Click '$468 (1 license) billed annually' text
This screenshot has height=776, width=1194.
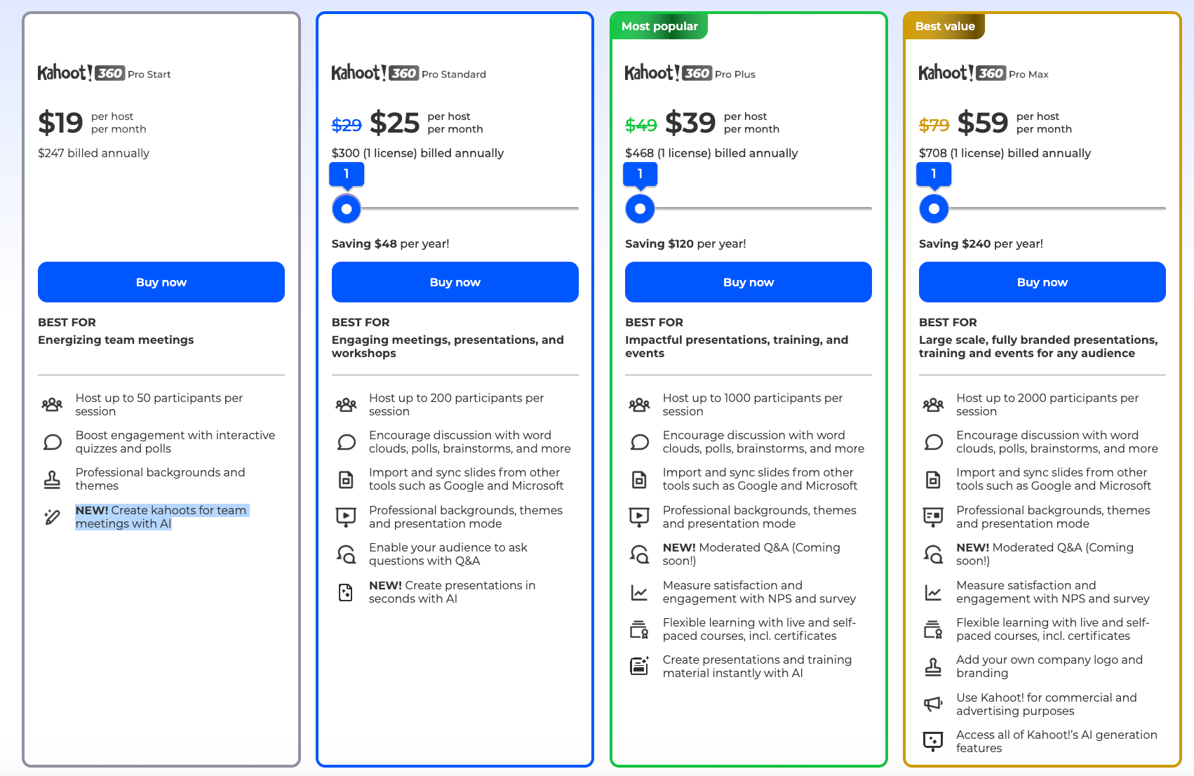click(711, 153)
